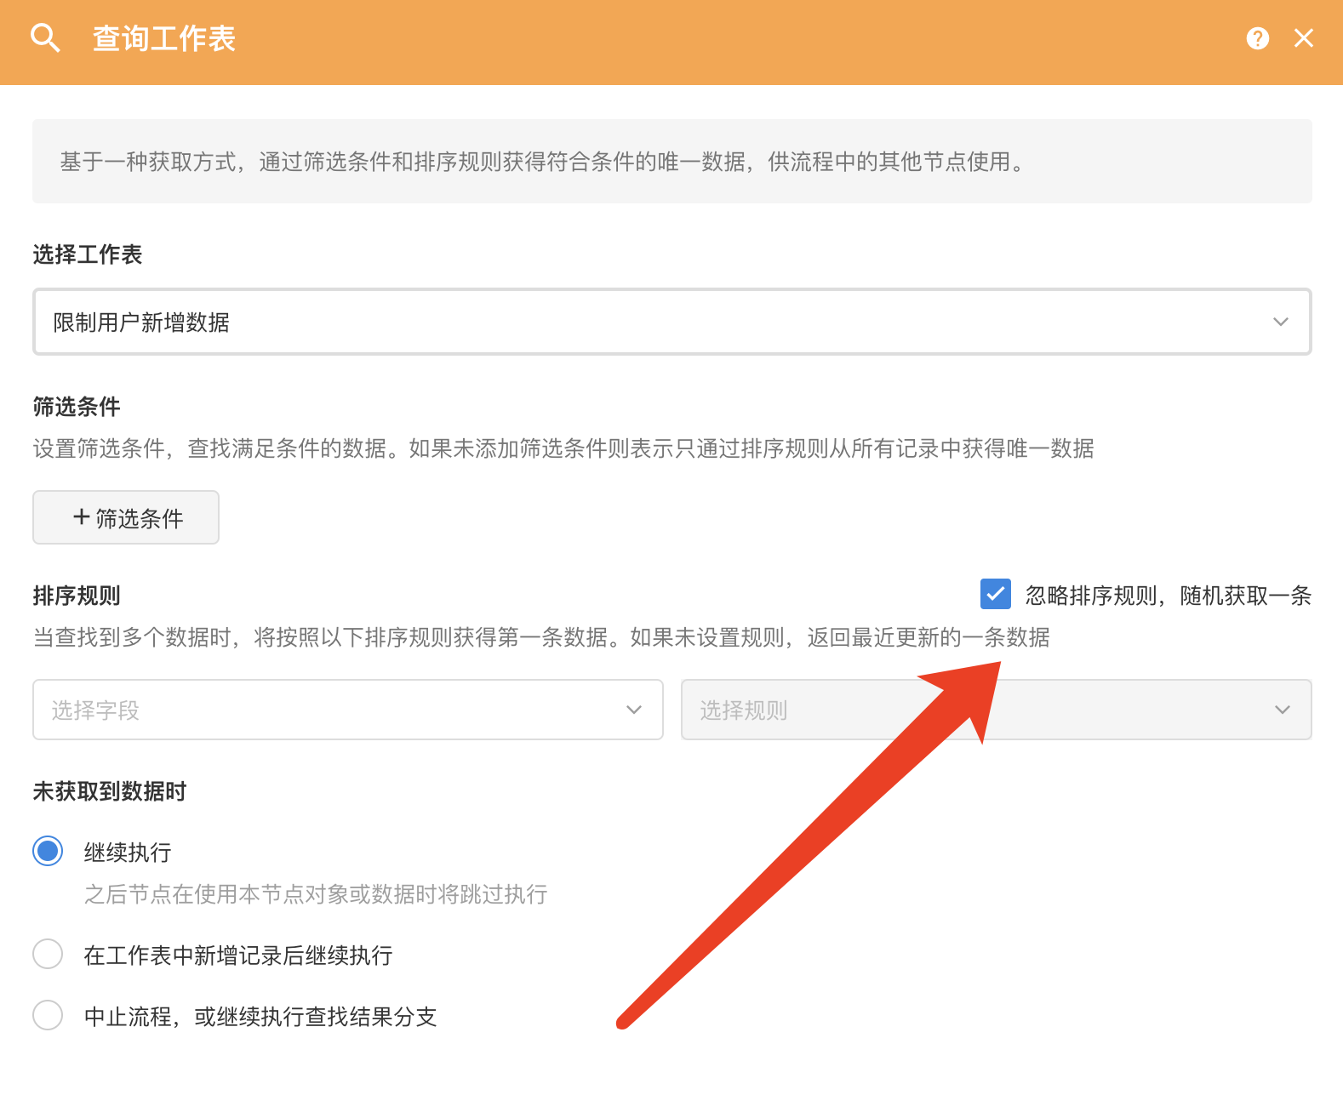Screen dimensions: 1343x1118
Task: Click the chevron arrow in 选择规则 box
Action: (x=1282, y=710)
